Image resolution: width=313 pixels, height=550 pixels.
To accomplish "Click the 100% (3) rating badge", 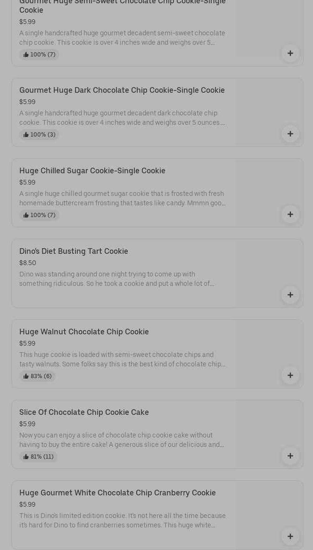I will click(39, 135).
